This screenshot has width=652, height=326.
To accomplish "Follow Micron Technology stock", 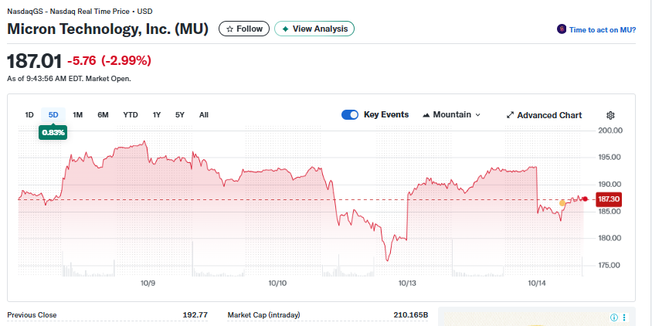I will pyautogui.click(x=243, y=29).
